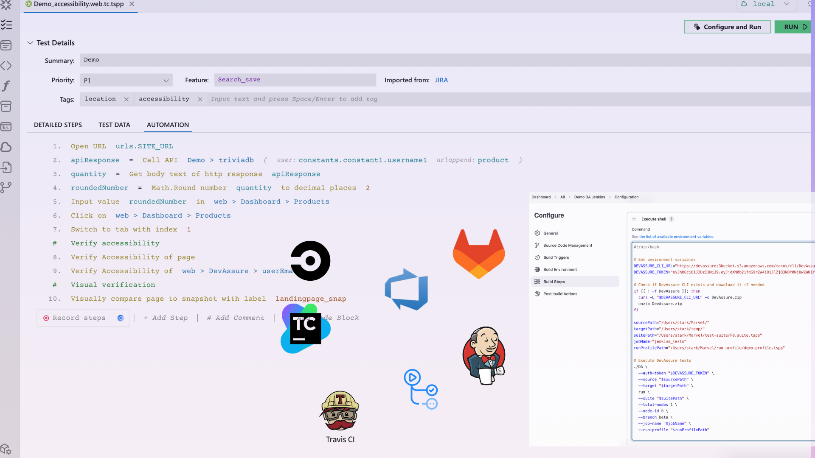Click Source Code Management branch icon
The width and height of the screenshot is (815, 458).
[x=537, y=245]
